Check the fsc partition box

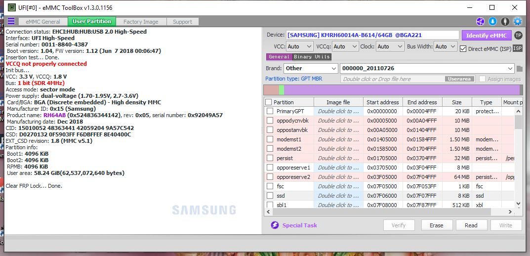(270, 186)
